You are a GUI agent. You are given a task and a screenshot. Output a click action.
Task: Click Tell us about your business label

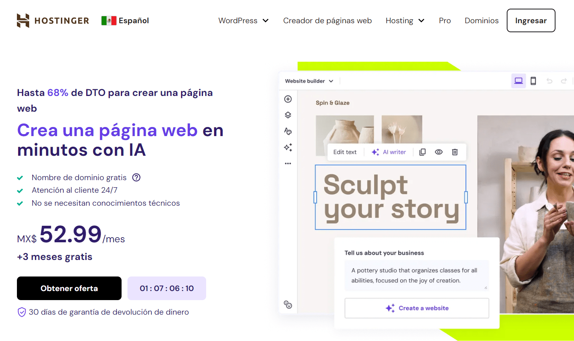(384, 253)
